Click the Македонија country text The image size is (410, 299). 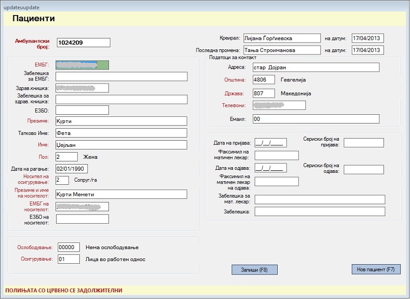(296, 93)
